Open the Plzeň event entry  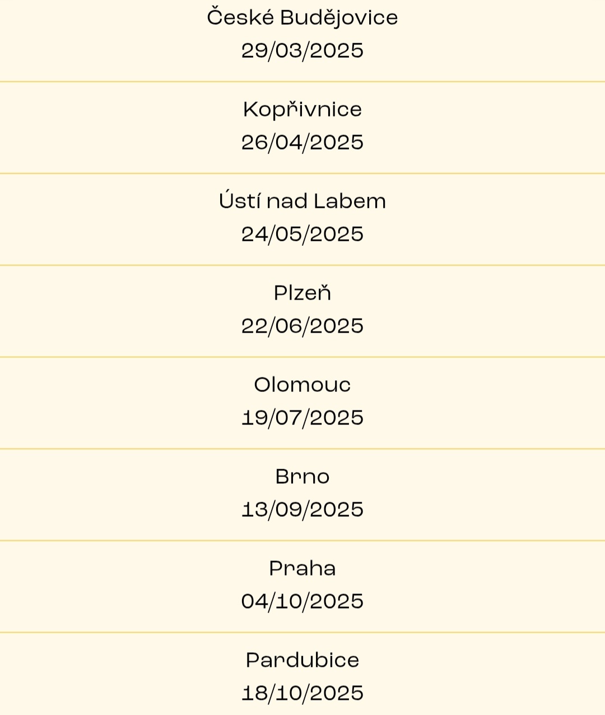click(x=302, y=311)
